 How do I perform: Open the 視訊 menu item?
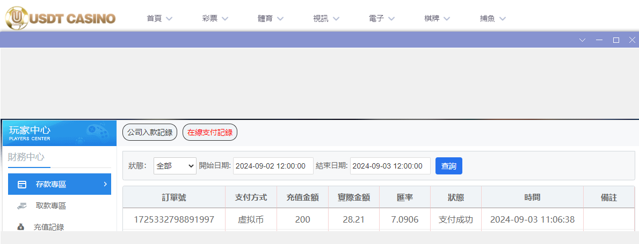pos(326,18)
